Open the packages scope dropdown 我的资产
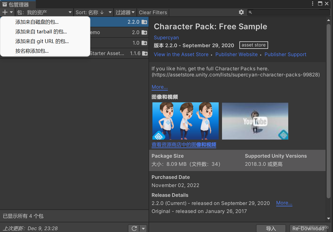The height and width of the screenshot is (232, 333). click(44, 12)
